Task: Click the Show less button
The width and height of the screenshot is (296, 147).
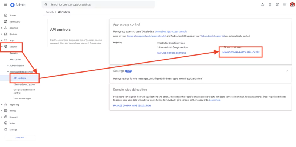Action: click(20, 138)
